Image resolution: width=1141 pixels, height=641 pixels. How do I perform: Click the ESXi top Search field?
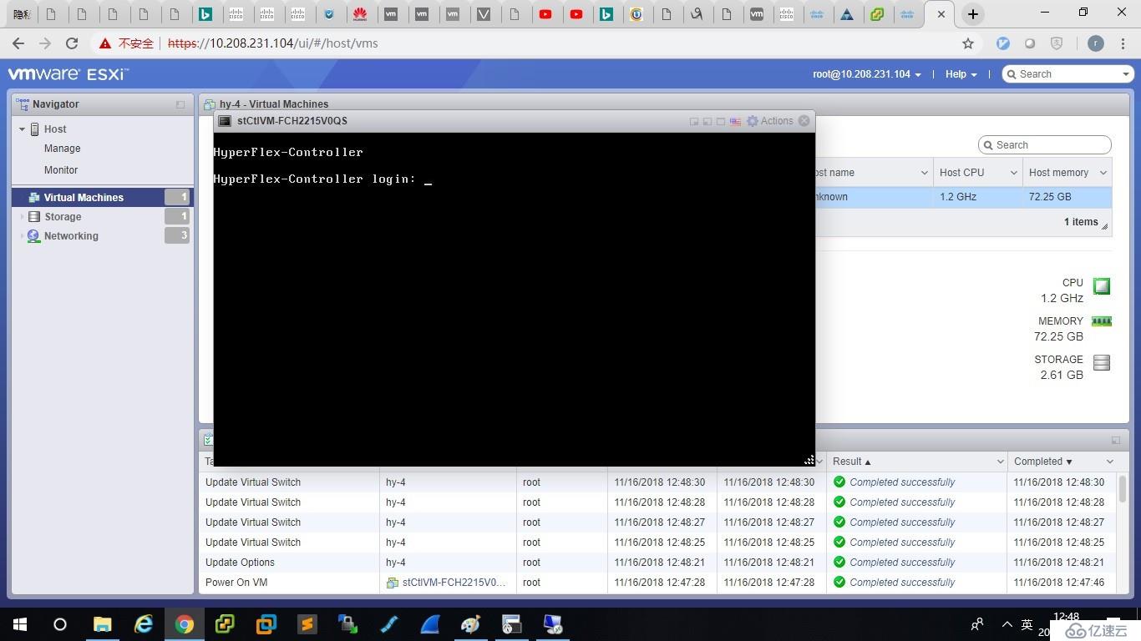[x=1067, y=74]
